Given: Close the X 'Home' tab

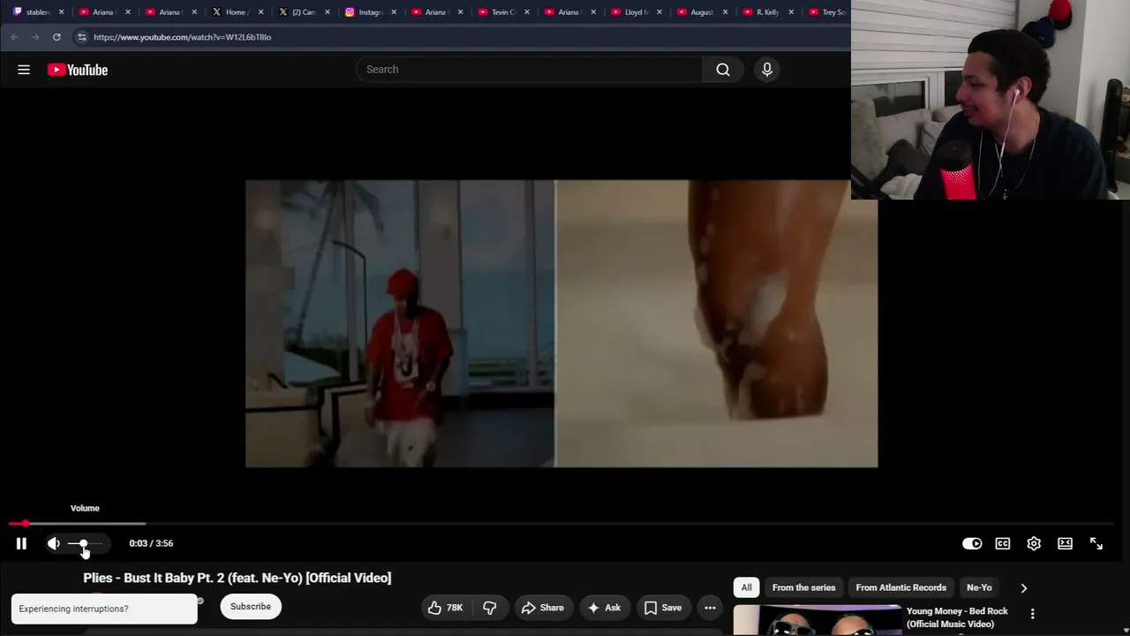Looking at the screenshot, I should pos(260,12).
